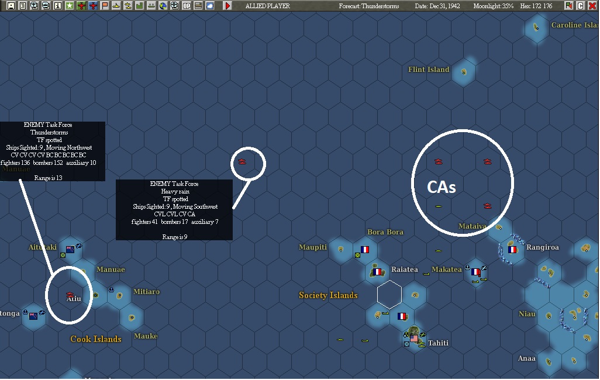This screenshot has height=380, width=600.
Task: Click the airfield icon at Aitutaki
Action: pos(79,246)
